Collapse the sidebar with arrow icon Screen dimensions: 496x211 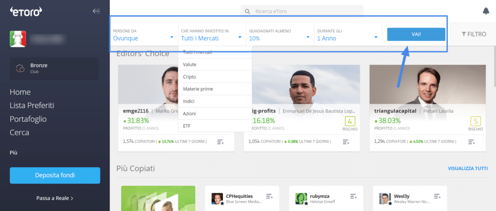coord(96,12)
